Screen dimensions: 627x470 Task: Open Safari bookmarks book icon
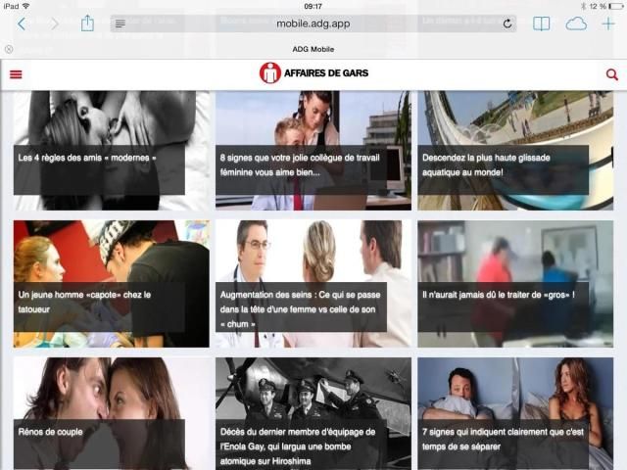click(542, 23)
